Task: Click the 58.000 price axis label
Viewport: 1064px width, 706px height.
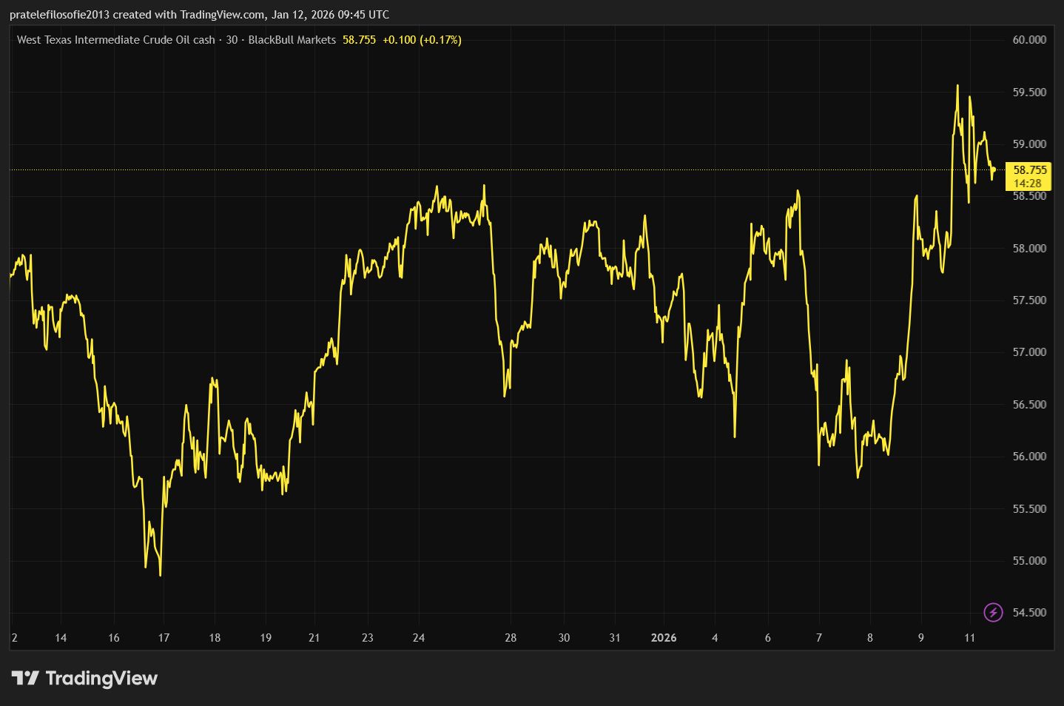Action: coord(1029,249)
